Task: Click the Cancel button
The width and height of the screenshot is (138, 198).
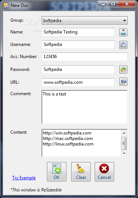Action: tap(104, 172)
